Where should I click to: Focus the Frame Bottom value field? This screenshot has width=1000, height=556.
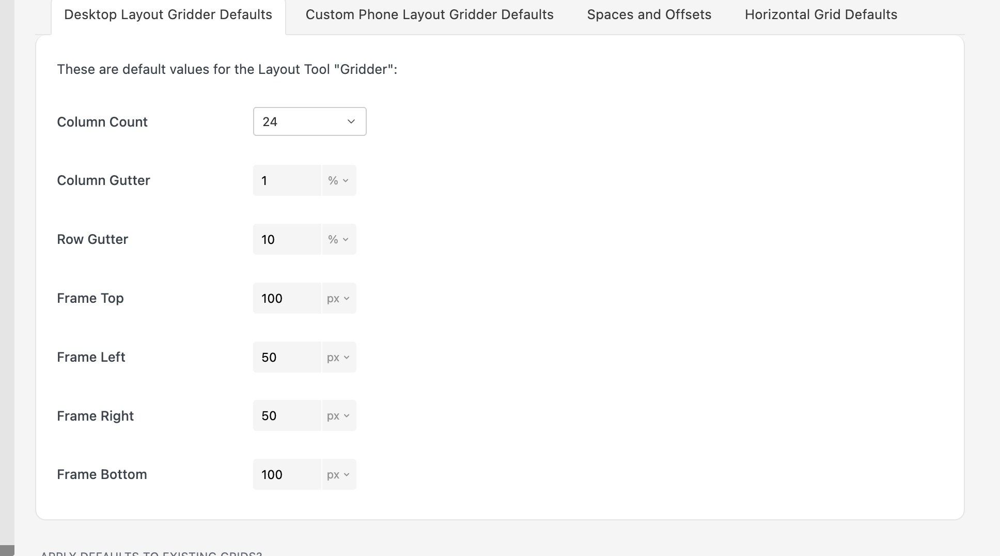tap(287, 474)
